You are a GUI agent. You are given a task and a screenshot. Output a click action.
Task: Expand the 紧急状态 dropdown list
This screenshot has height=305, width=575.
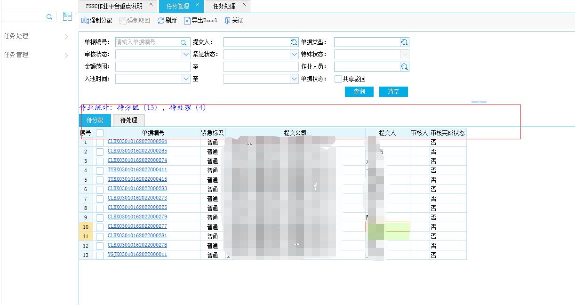pyautogui.click(x=294, y=55)
